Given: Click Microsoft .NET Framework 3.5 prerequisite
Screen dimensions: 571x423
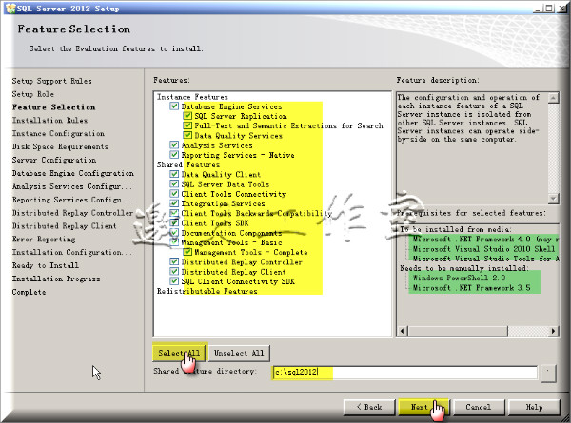Looking at the screenshot, I should tap(472, 287).
